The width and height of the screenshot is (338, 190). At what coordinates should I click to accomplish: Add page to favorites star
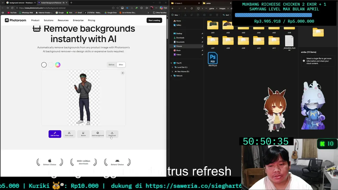pos(118,8)
